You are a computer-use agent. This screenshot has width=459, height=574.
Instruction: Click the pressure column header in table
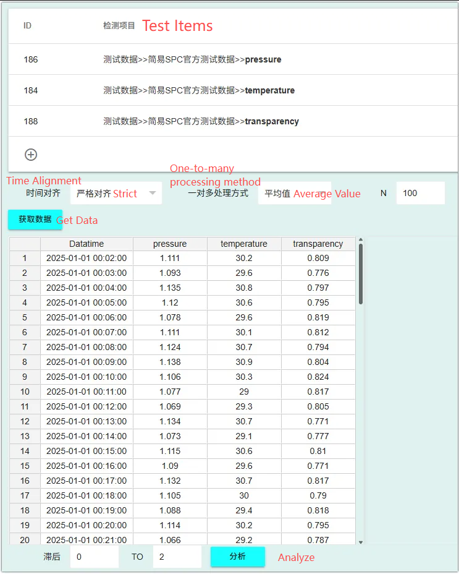[170, 244]
